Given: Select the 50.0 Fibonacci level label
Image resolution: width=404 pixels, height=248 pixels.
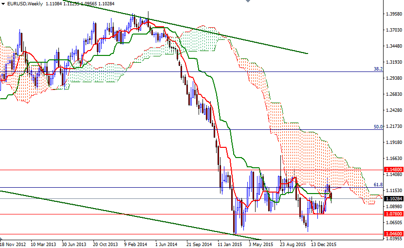Looking at the screenshot, I should 378,127.
